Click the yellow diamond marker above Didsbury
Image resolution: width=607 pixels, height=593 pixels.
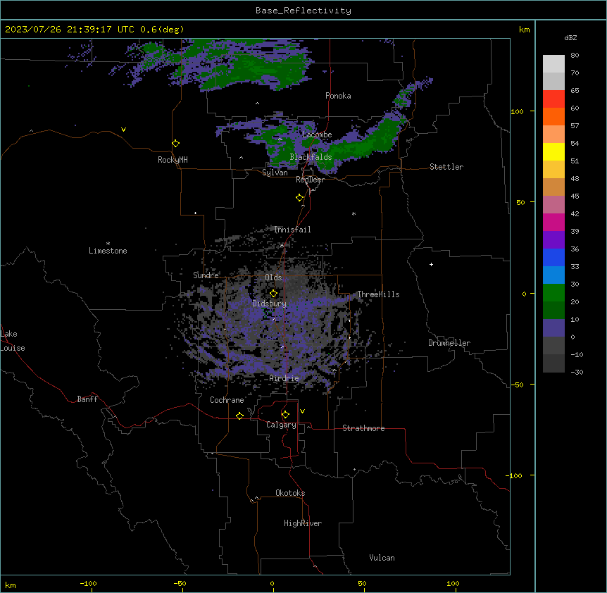tap(274, 294)
